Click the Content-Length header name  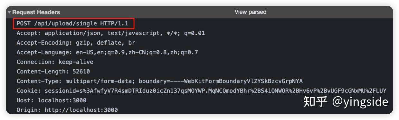[x=41, y=72]
